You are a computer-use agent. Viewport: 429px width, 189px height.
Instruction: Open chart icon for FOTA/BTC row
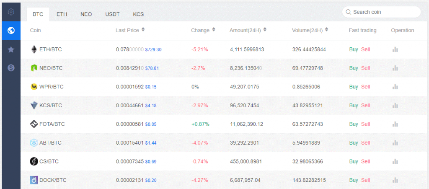(x=395, y=124)
